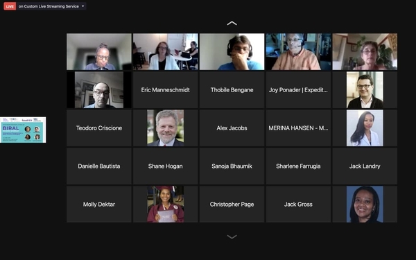
Task: Select Eric Manneschmidt's participant tile
Action: coord(165,89)
